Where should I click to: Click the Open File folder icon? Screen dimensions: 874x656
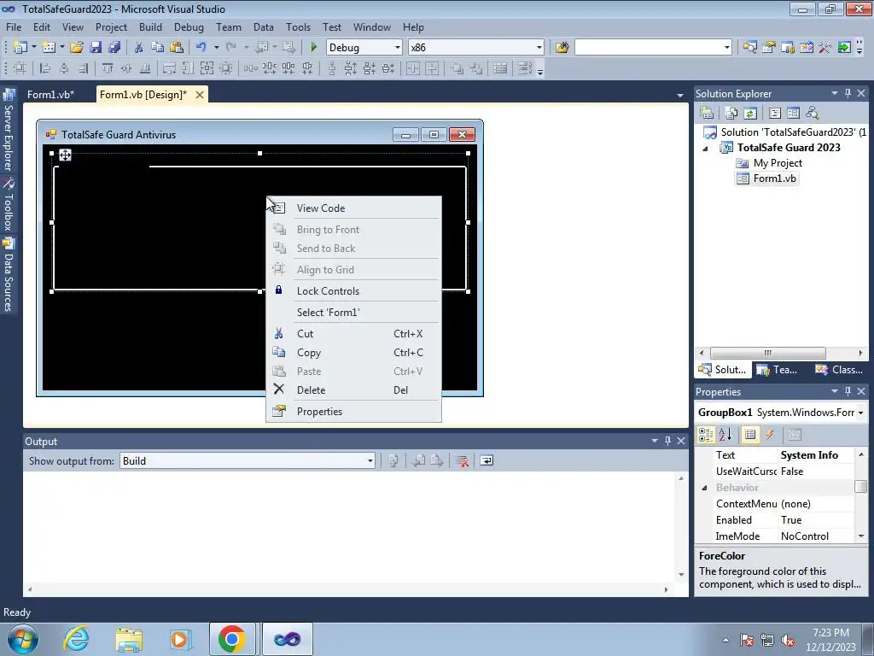(x=76, y=48)
